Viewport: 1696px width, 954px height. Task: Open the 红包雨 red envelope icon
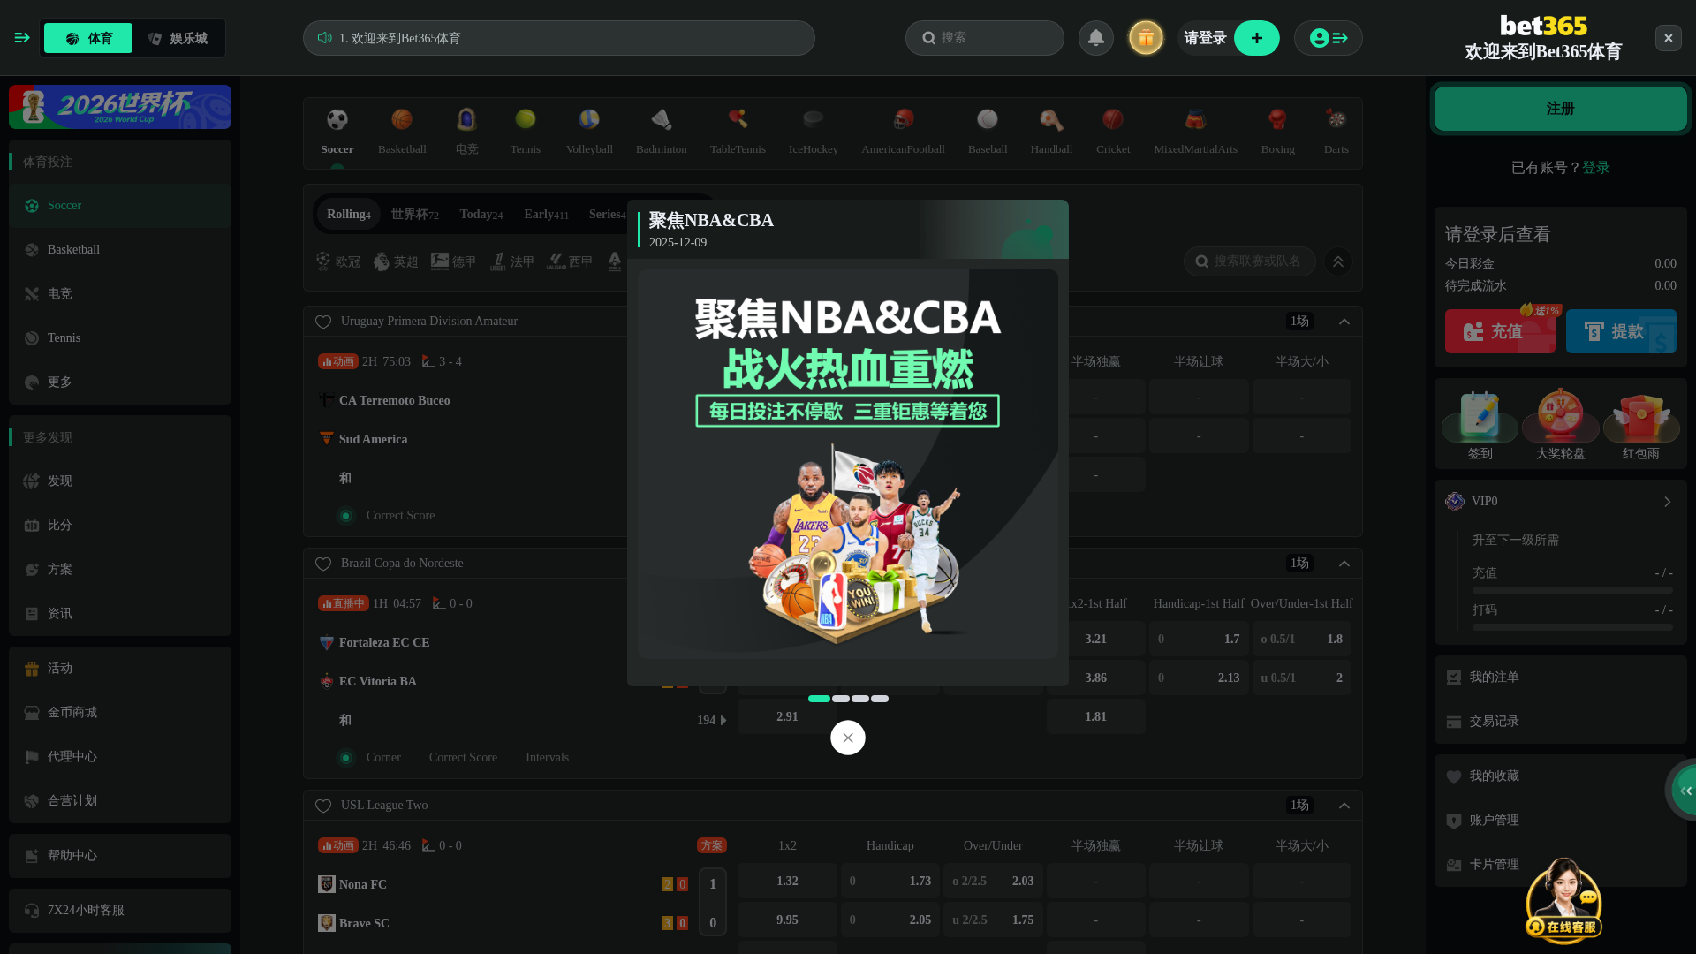point(1641,417)
